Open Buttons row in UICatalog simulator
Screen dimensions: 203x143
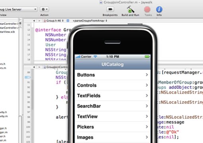pos(113,75)
